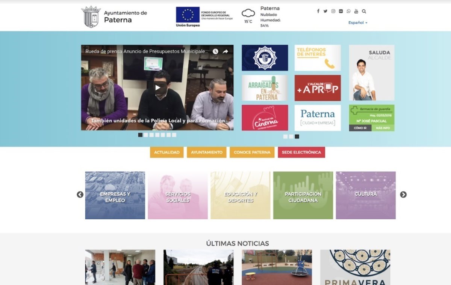Viewport: 451px width, 285px height.
Task: Select the second video slider dot
Action: pyautogui.click(x=146, y=135)
